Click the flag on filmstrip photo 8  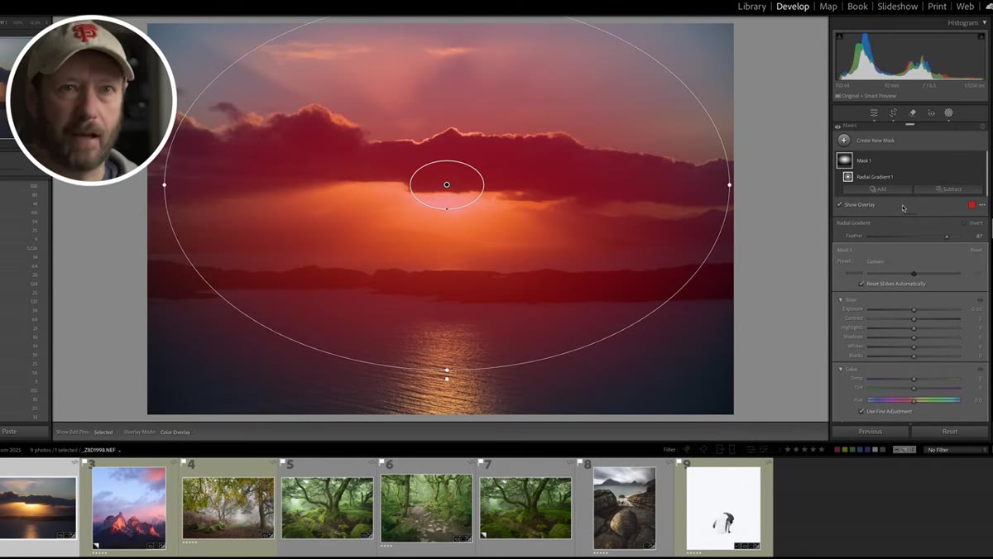click(x=581, y=463)
